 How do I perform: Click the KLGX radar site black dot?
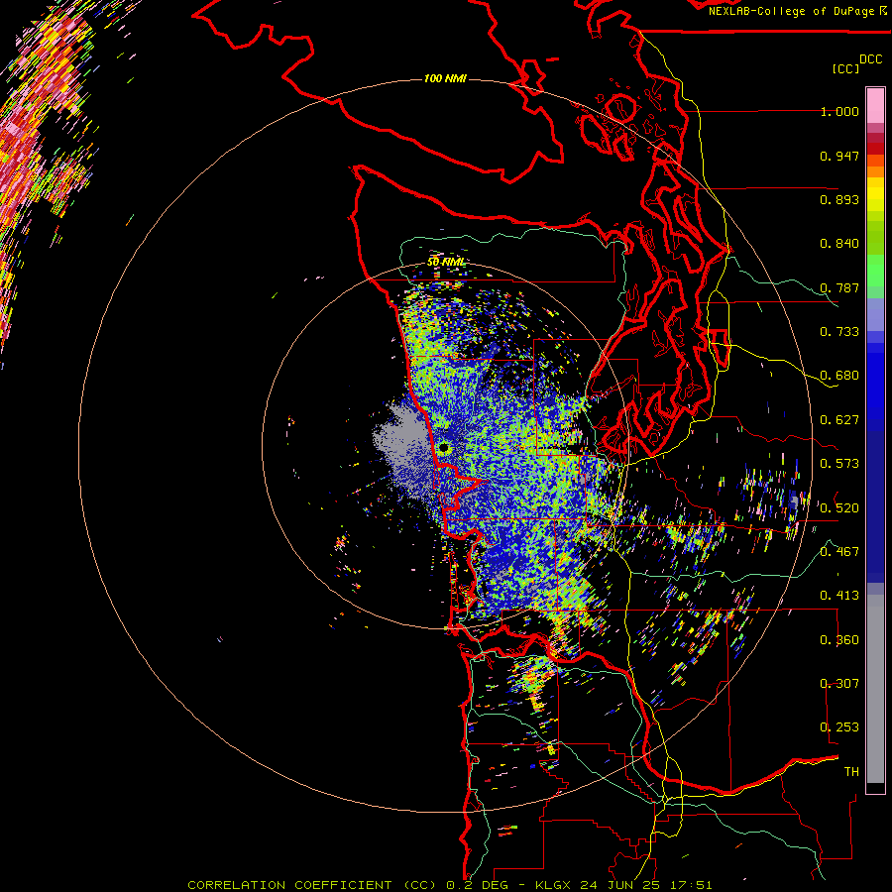pos(444,448)
